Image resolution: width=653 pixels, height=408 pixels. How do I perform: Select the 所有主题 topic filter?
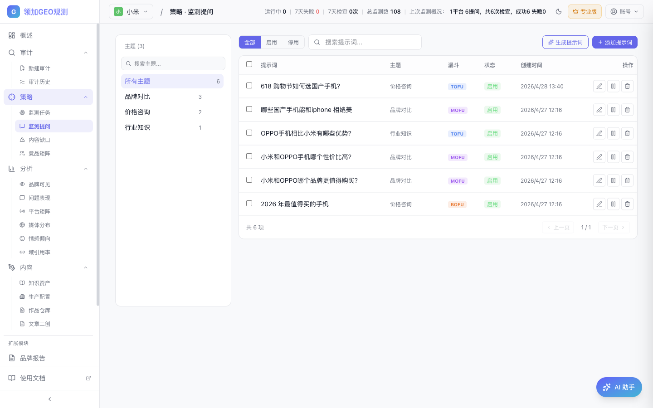point(172,81)
